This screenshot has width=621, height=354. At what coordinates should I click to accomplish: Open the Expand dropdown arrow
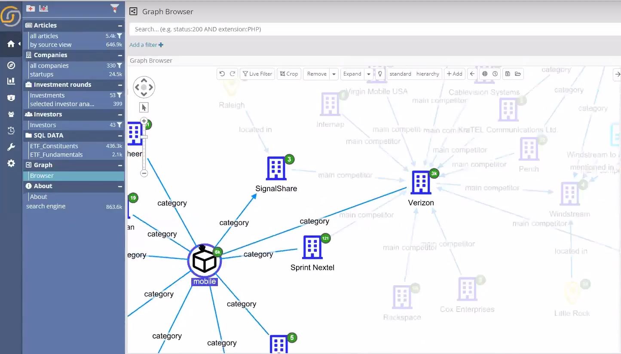tap(368, 74)
